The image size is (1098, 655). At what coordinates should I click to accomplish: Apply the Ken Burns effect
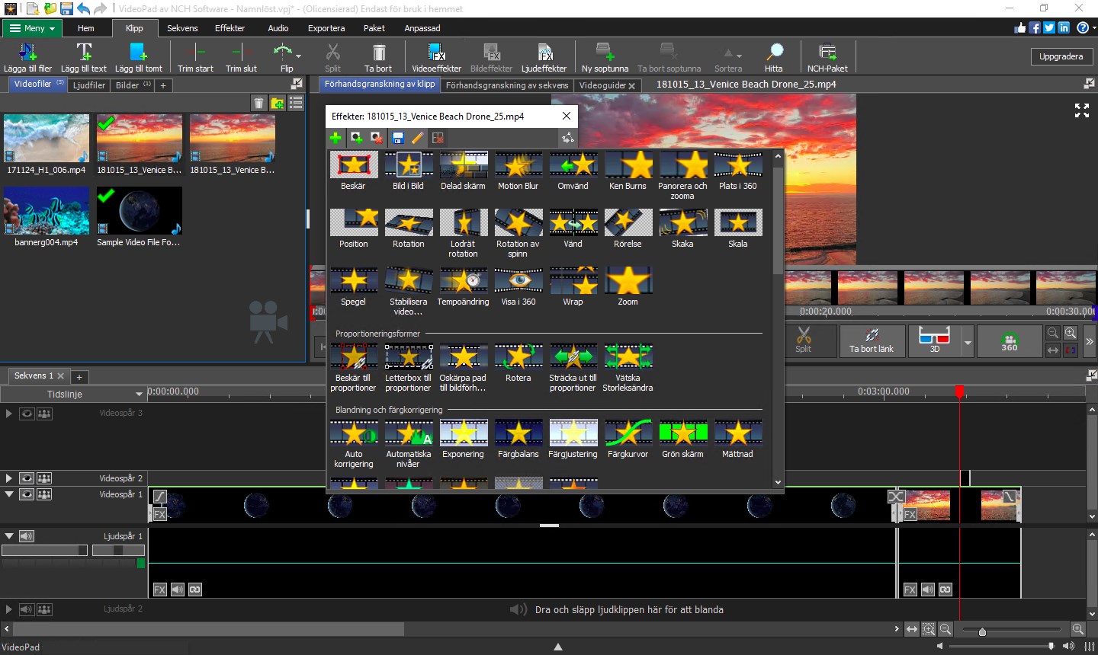click(x=628, y=171)
